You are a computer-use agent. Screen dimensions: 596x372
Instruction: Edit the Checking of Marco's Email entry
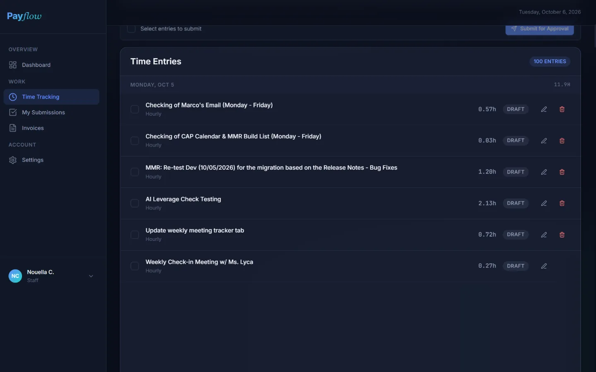[x=544, y=109]
